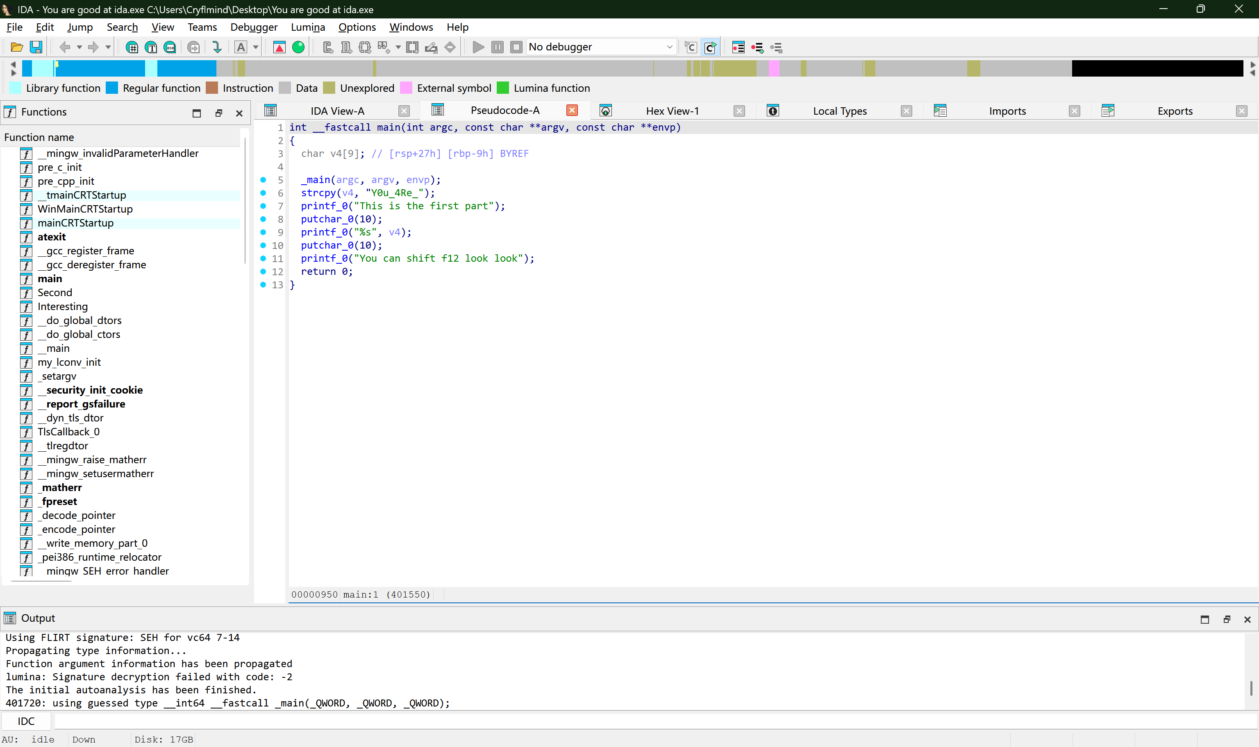
Task: Click the greyed 'C' pseudocode toolbar icon
Action: (691, 48)
